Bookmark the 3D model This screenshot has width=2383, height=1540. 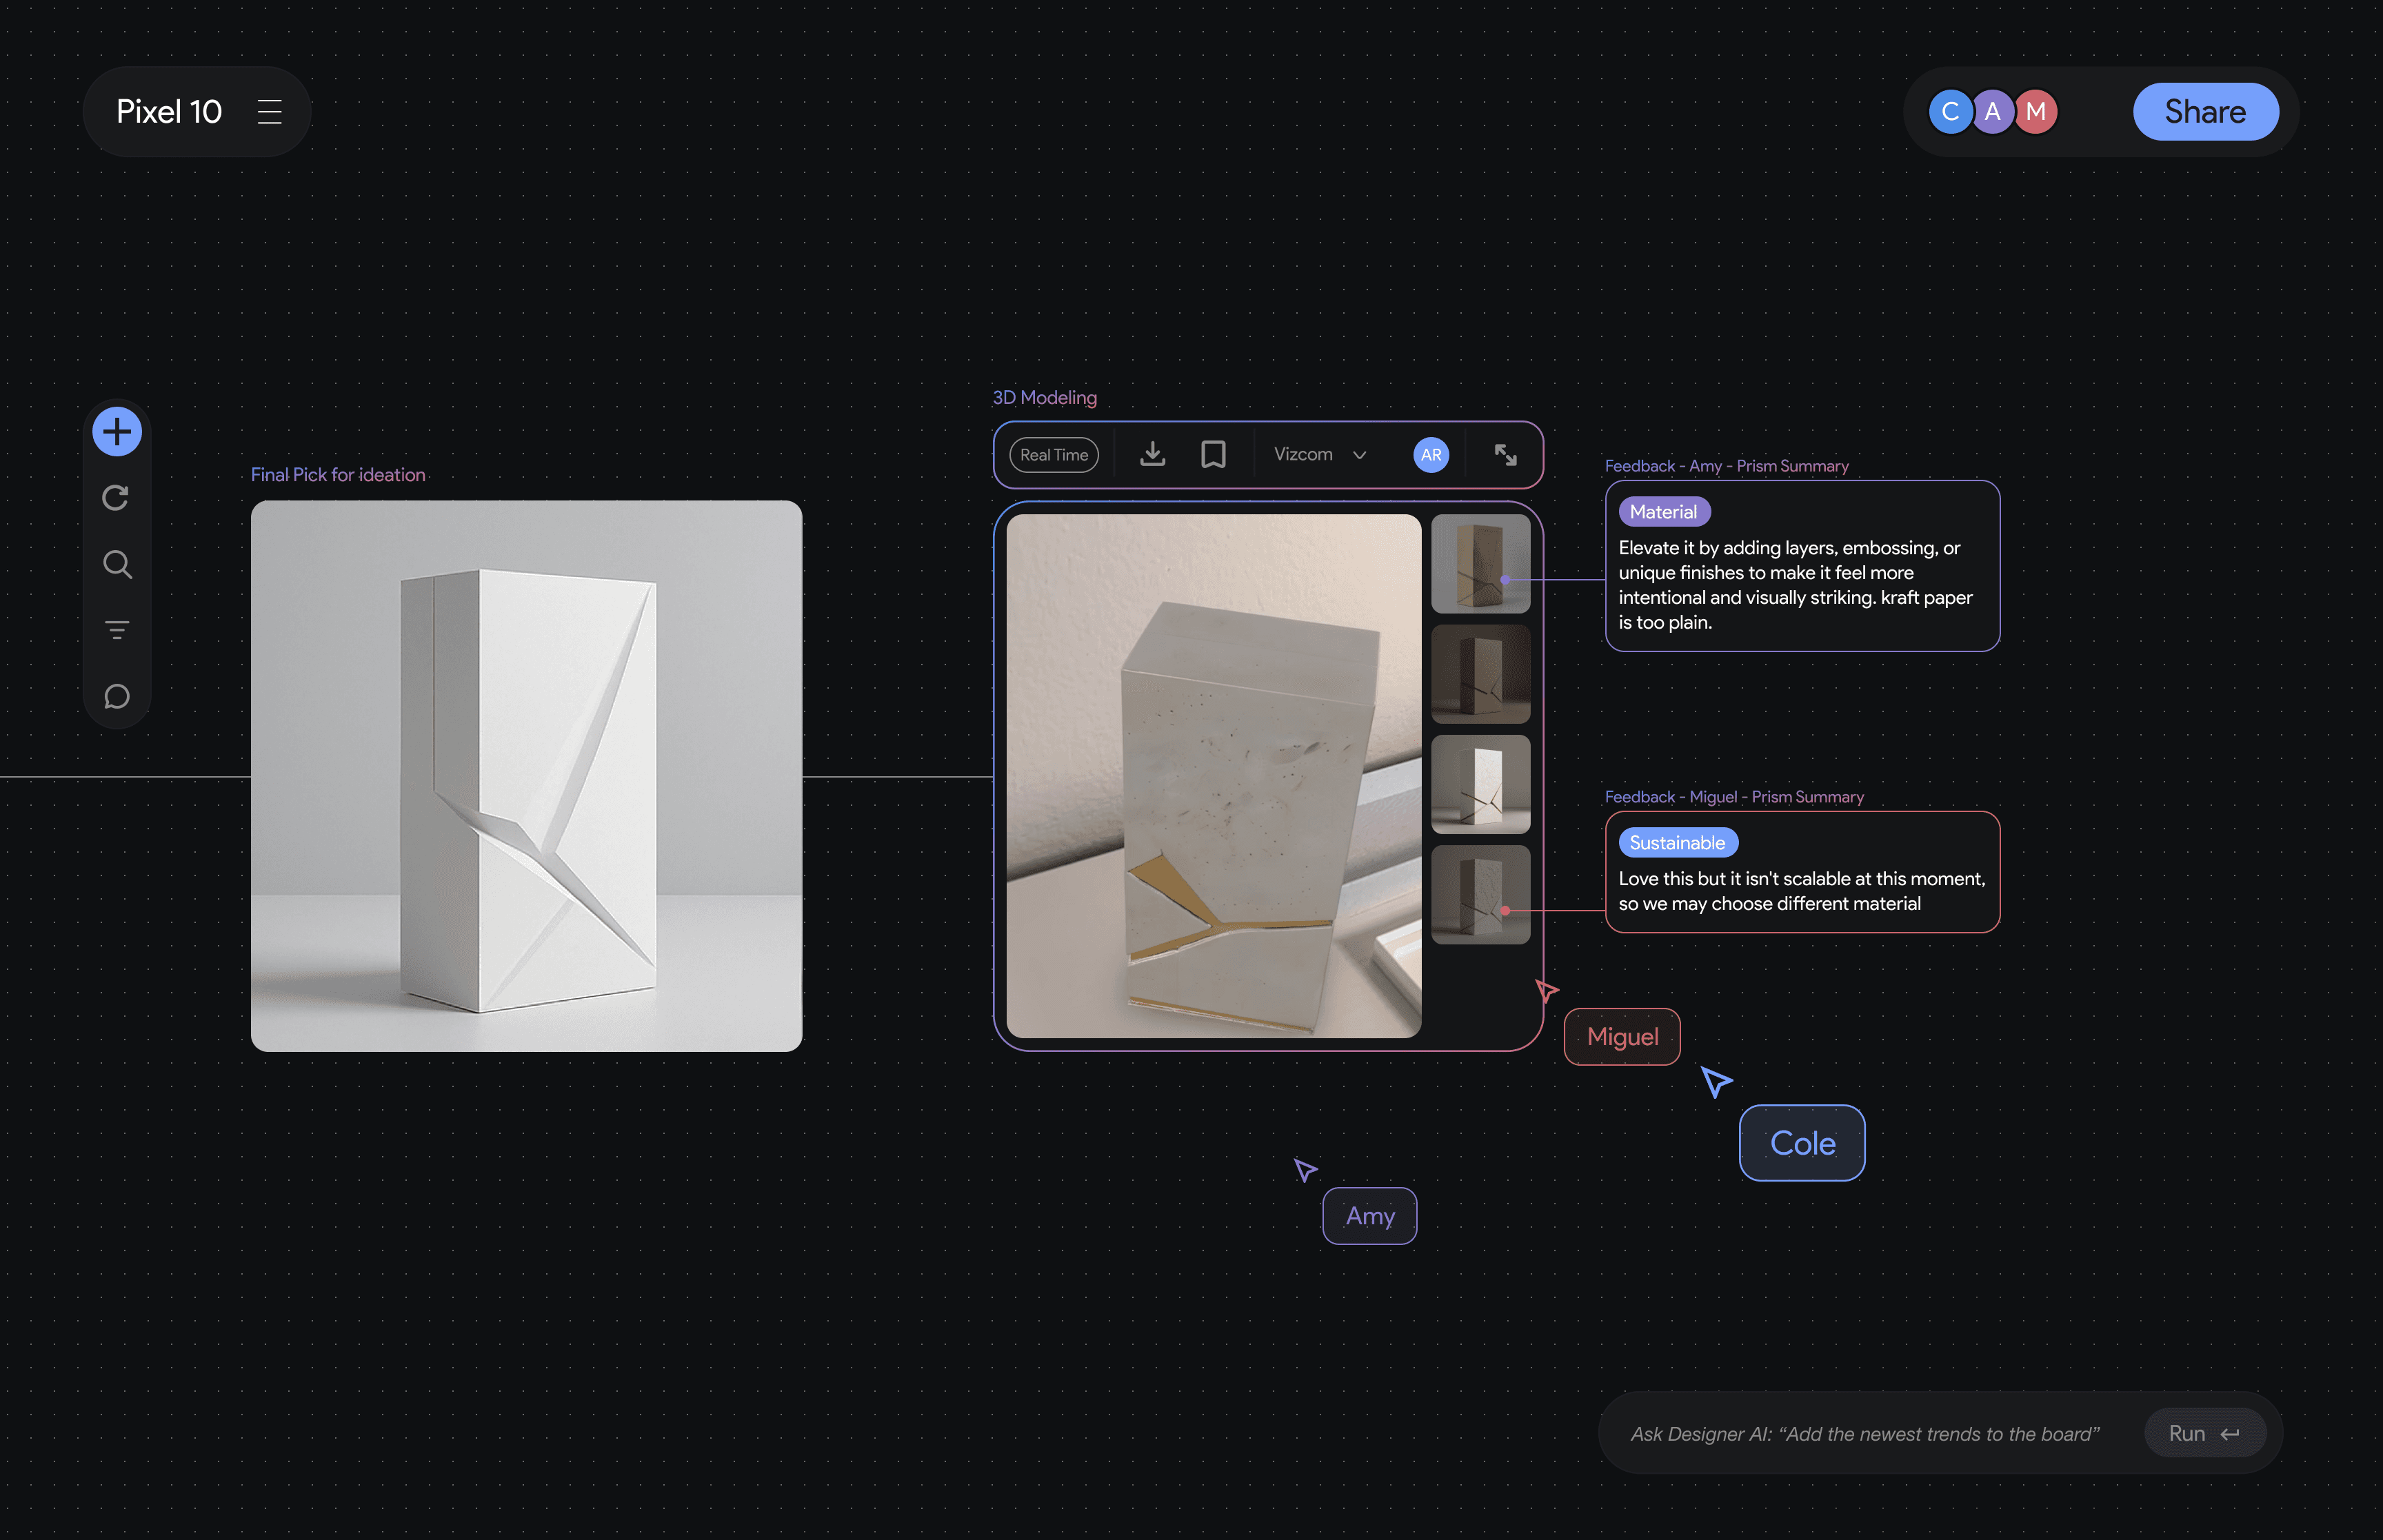[x=1213, y=455]
